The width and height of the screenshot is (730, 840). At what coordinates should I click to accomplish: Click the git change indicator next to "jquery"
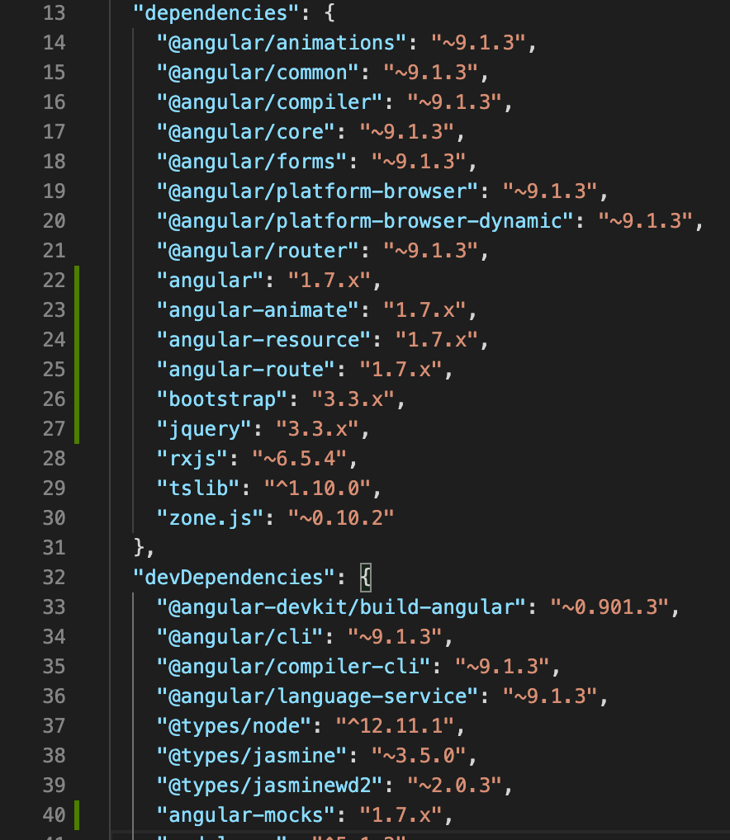78,428
